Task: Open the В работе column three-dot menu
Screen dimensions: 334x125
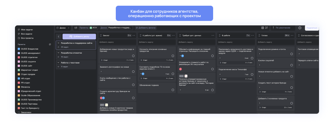Action: [x=253, y=36]
